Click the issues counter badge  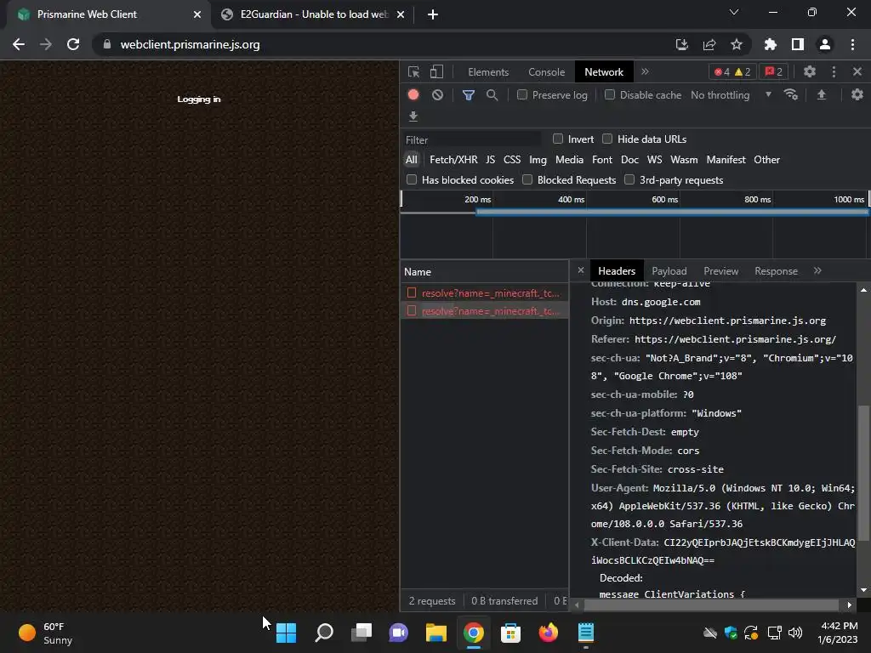tap(773, 71)
